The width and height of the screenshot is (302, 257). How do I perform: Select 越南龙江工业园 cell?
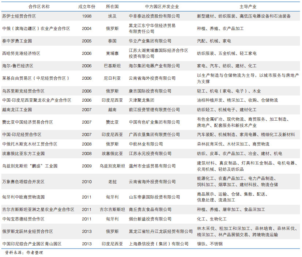17,110
